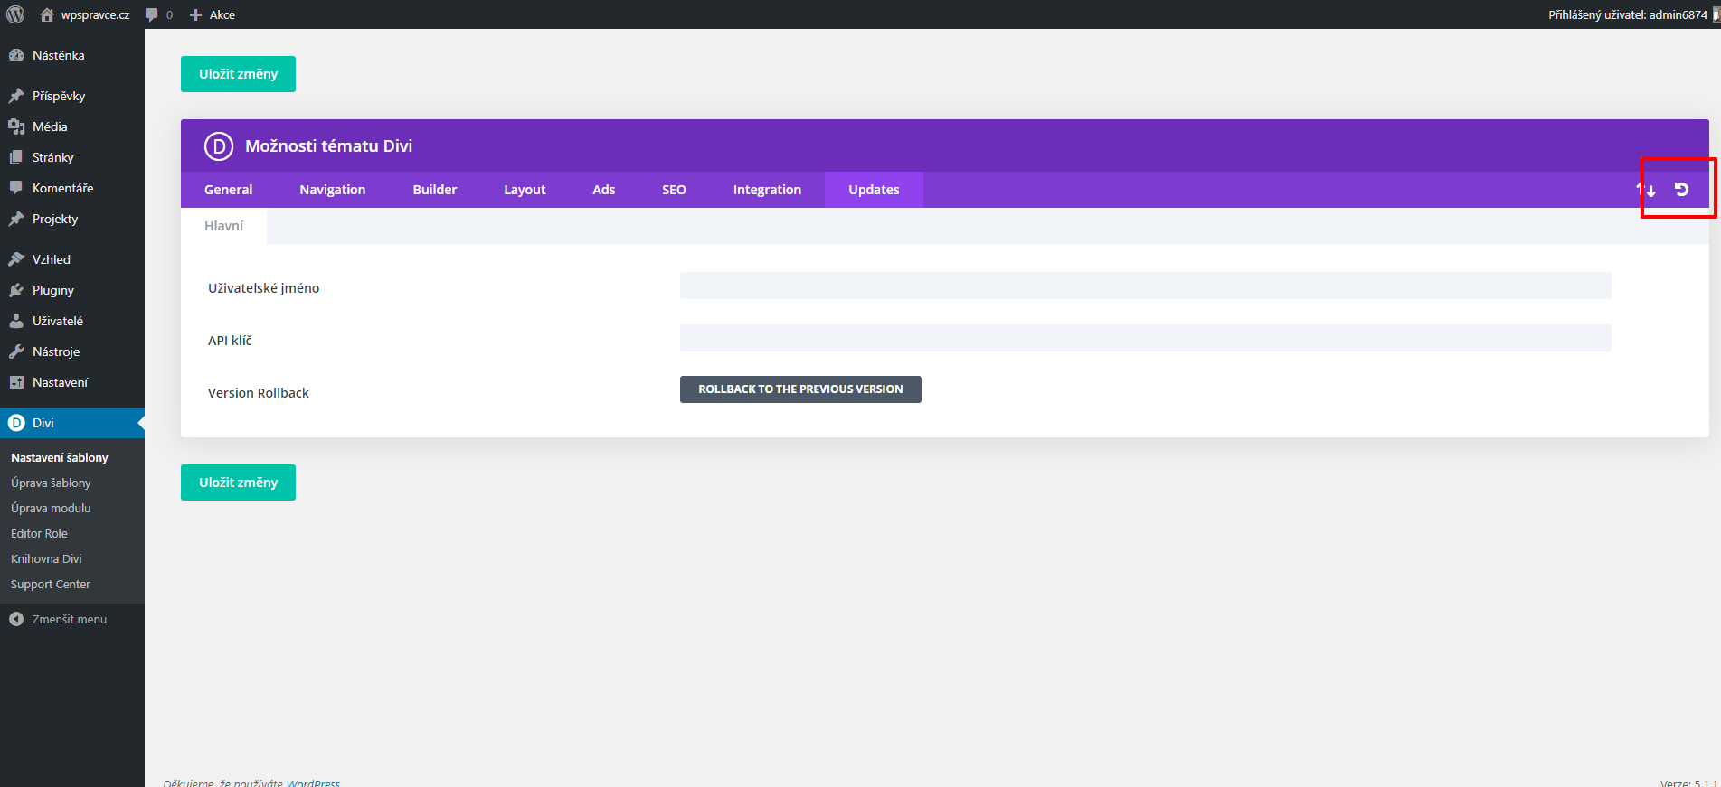The height and width of the screenshot is (787, 1721).
Task: Focus the API klíč input field
Action: click(x=1145, y=338)
